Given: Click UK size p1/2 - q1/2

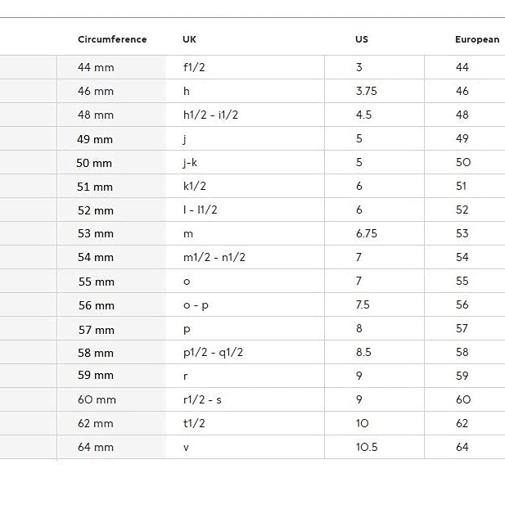Looking at the screenshot, I should point(213,352).
